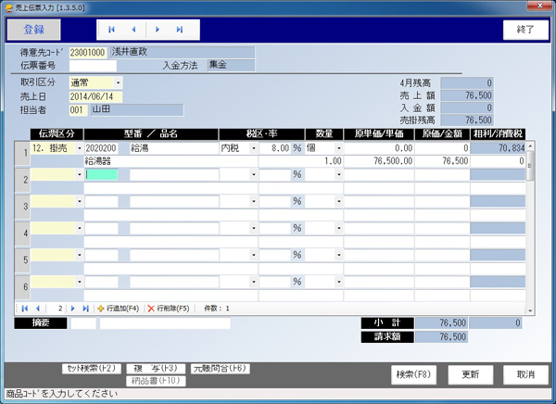
Task: Expand row 1 伝票区分 dropdown 掛売
Action: point(79,147)
